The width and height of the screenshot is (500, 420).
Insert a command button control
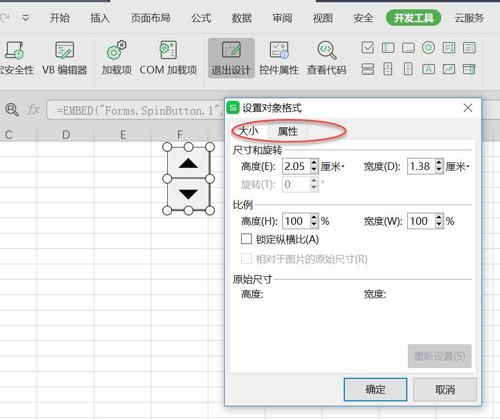(408, 48)
